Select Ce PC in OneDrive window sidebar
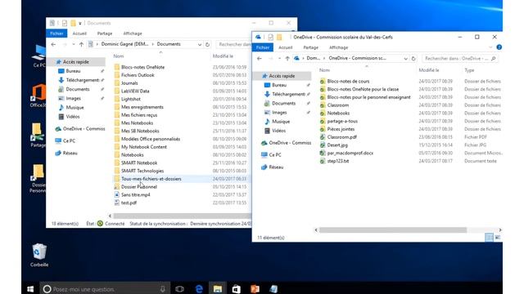The image size is (524, 294). tap(275, 155)
